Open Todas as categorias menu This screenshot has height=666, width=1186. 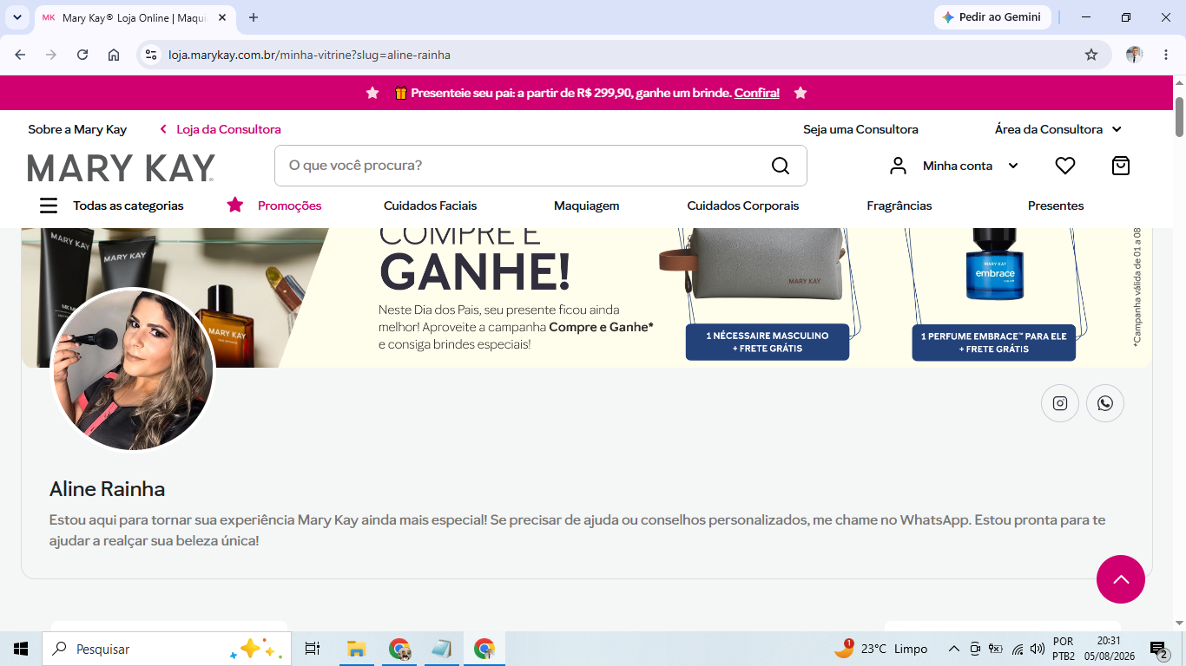click(x=128, y=206)
